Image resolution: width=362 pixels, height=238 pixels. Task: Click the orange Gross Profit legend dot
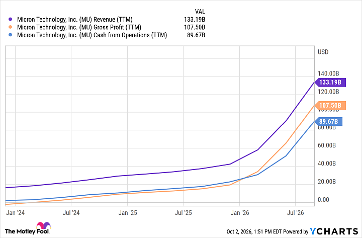click(x=10, y=27)
